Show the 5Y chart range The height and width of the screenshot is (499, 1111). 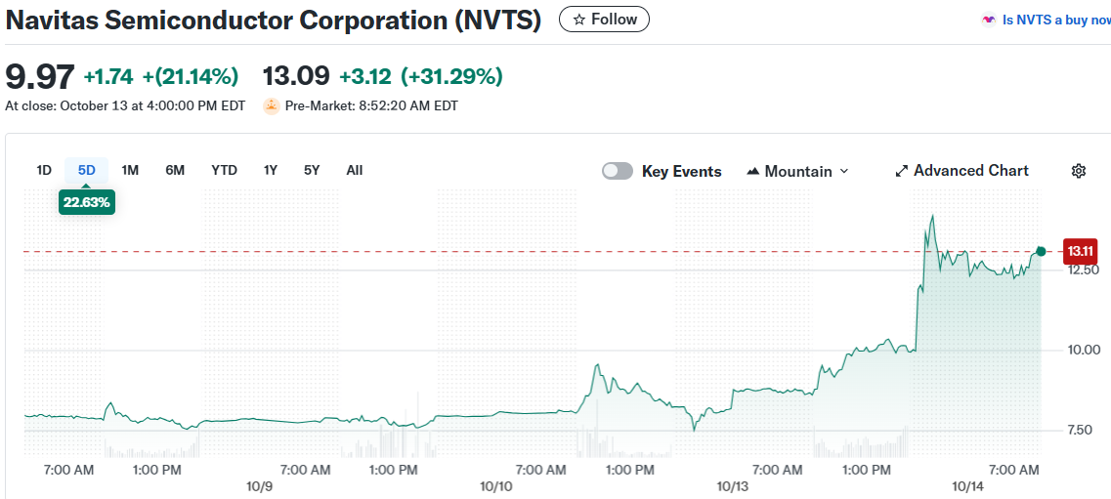pyautogui.click(x=312, y=170)
